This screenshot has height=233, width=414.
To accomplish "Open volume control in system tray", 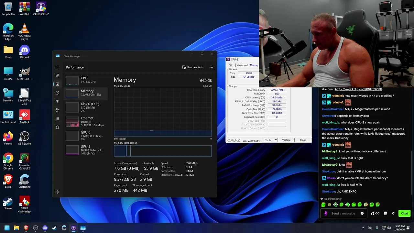I will 389,228.
